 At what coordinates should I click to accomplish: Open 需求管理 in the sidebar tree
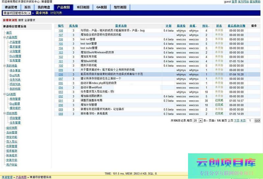pyautogui.click(x=15, y=47)
